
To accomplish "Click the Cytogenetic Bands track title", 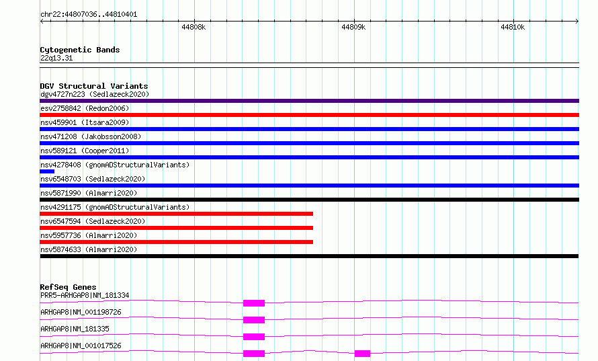I will (80, 50).
